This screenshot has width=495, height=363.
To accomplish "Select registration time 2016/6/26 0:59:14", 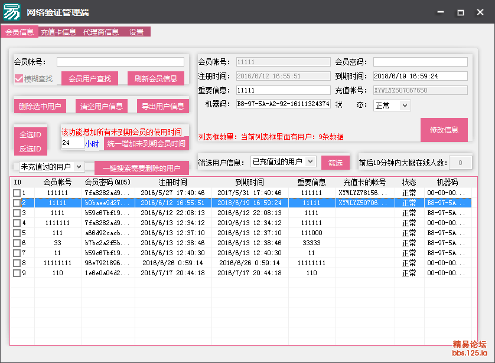I will coord(172,263).
